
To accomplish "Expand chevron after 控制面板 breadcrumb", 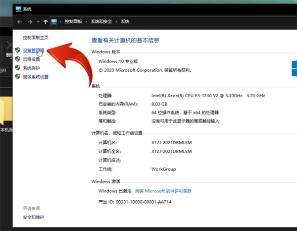I will click(x=86, y=22).
